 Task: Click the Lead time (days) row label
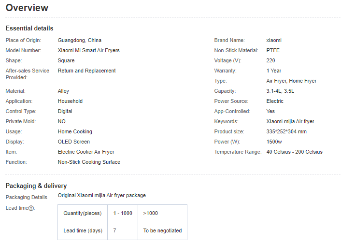point(83,231)
